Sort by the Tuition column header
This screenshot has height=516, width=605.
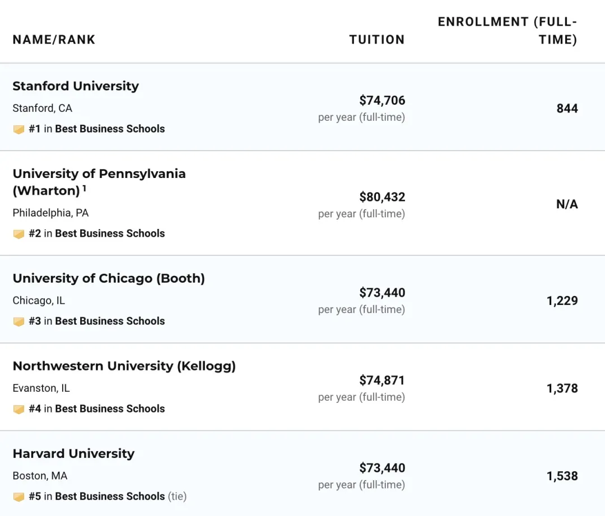tap(376, 40)
